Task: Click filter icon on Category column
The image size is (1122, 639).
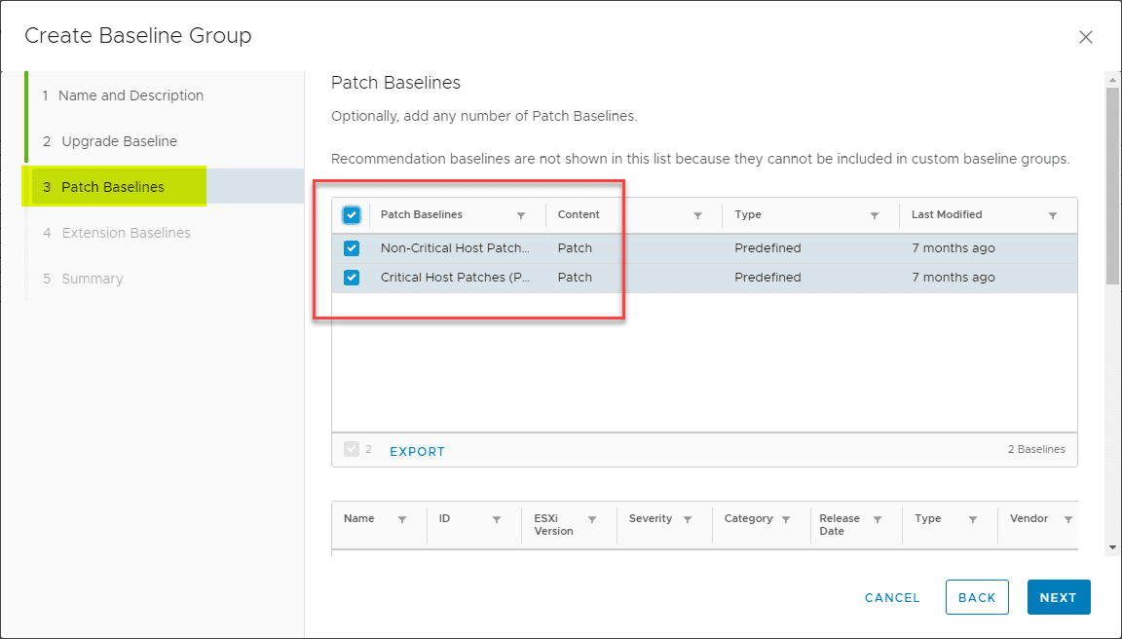Action: click(x=786, y=520)
